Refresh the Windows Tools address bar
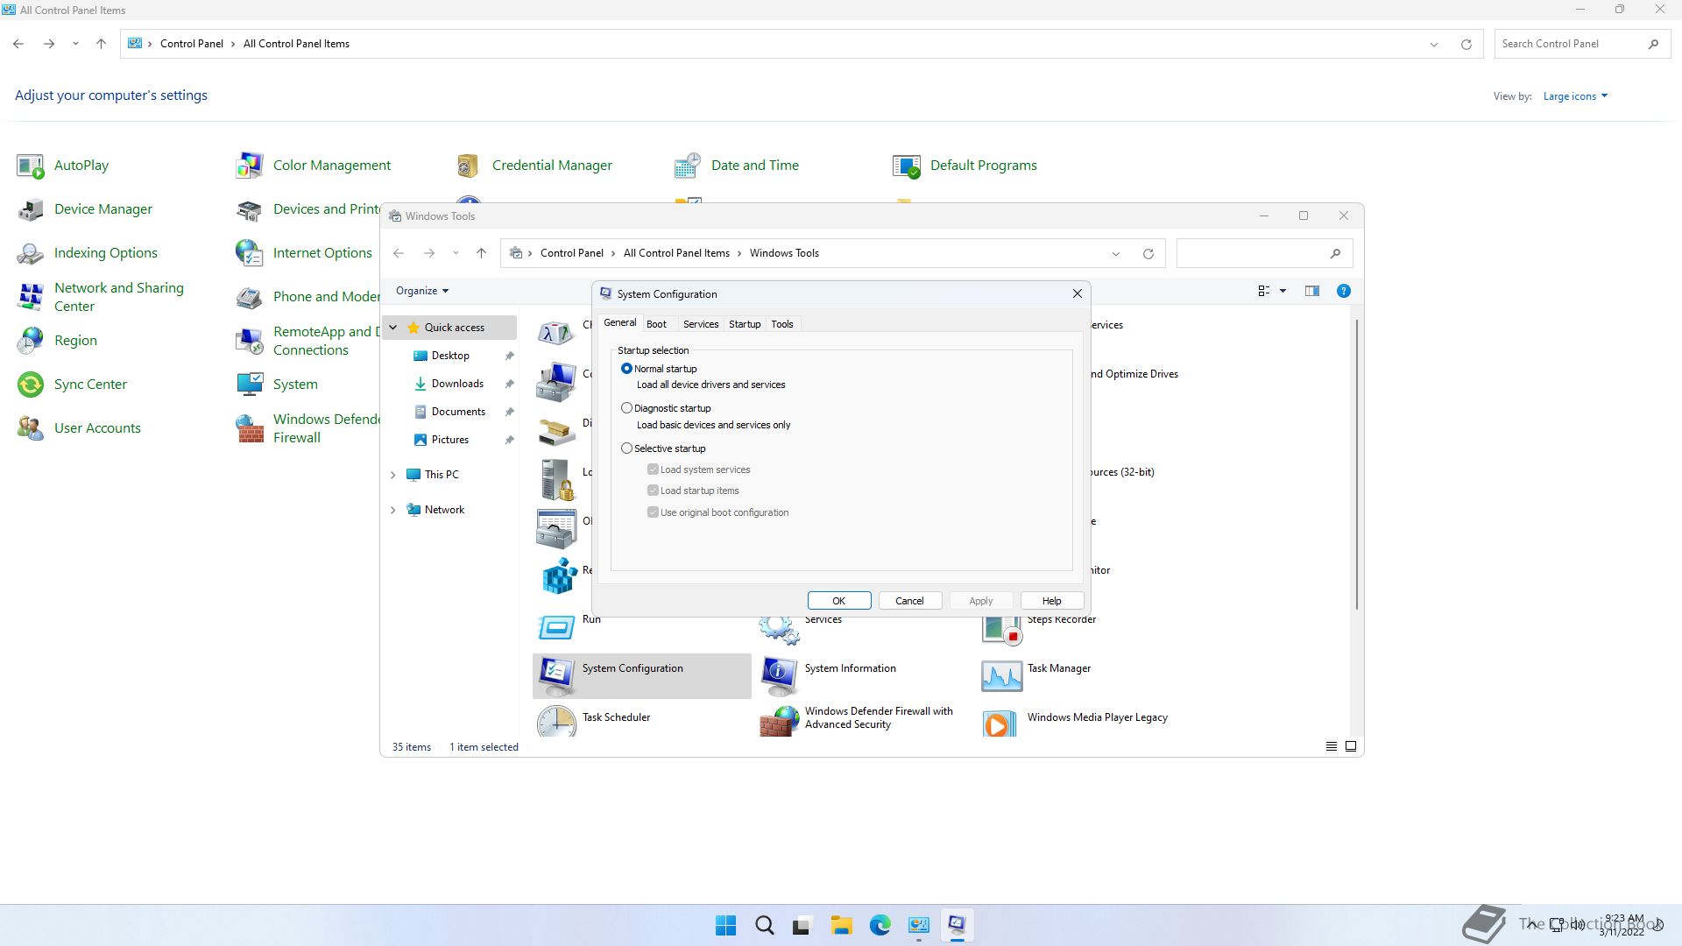1682x946 pixels. (x=1148, y=253)
